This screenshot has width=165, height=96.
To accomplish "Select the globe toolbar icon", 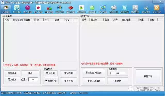I will pos(103,9).
